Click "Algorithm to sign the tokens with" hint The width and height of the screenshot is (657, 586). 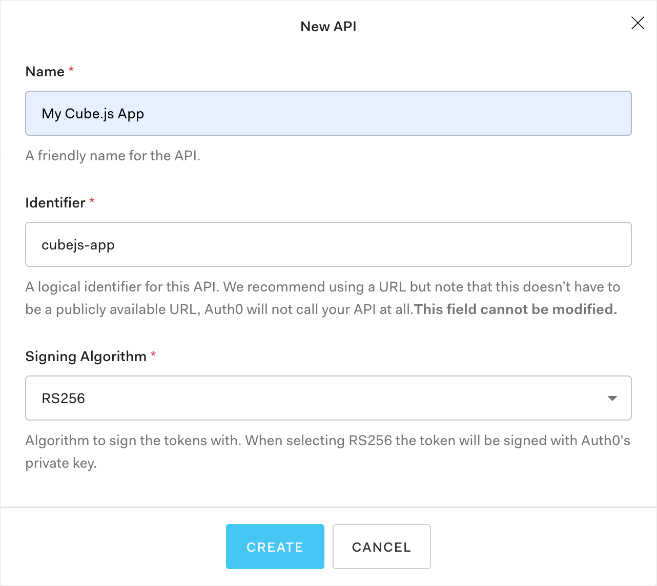pos(133,441)
